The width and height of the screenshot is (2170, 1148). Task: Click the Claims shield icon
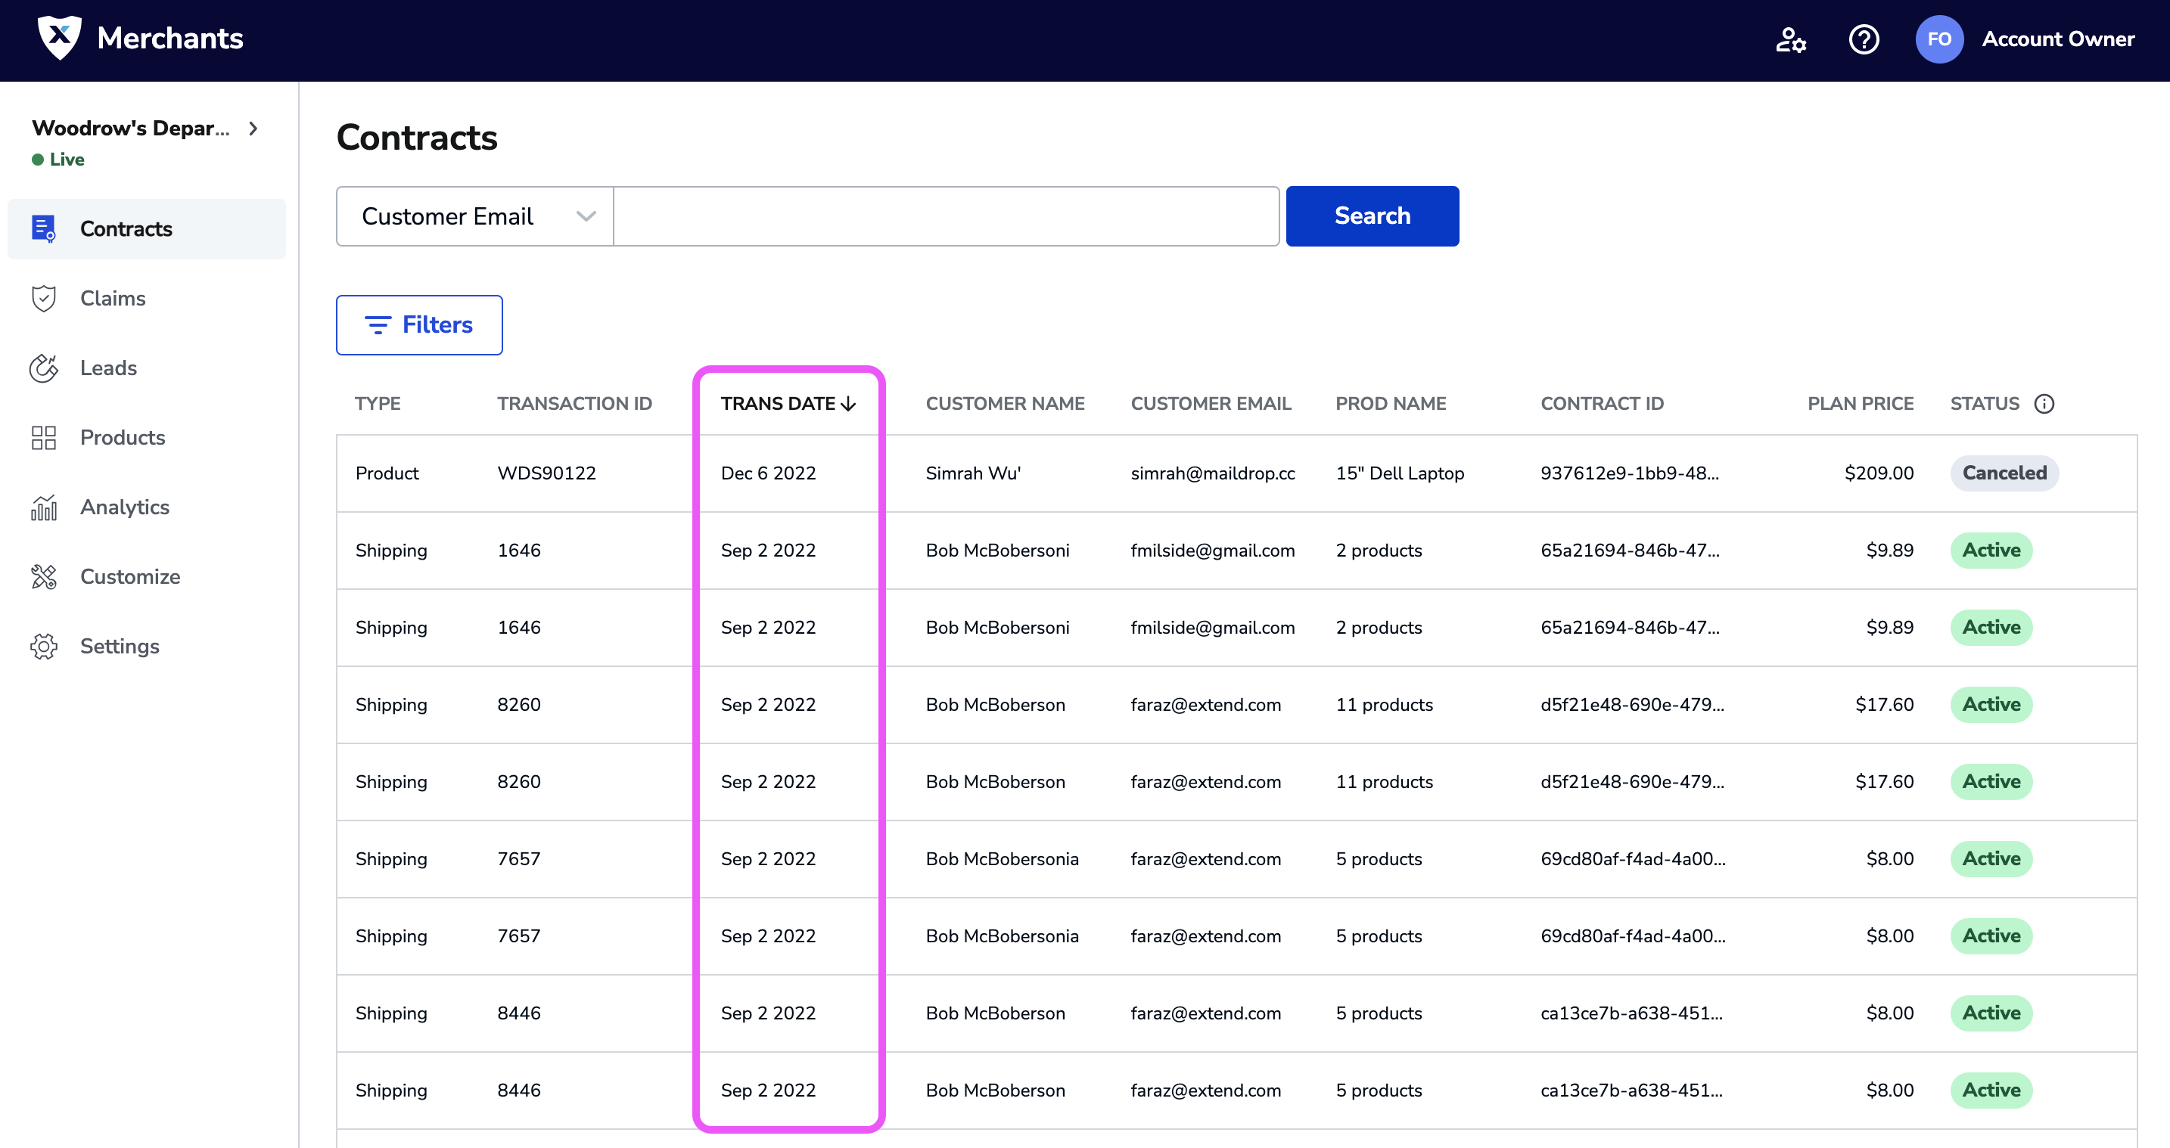click(x=44, y=298)
